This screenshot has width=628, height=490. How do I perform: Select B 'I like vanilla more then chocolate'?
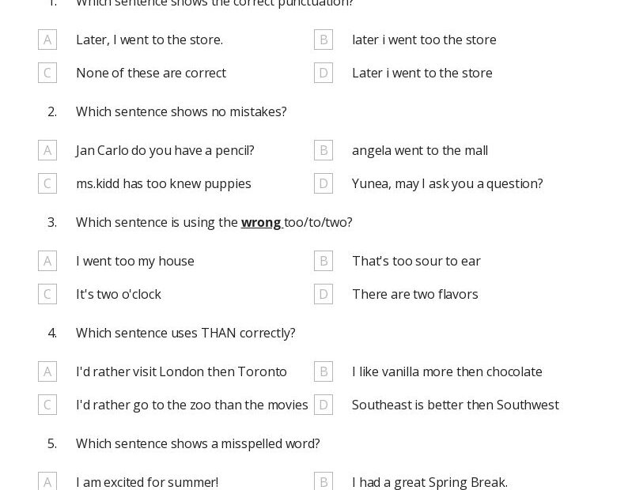click(323, 371)
